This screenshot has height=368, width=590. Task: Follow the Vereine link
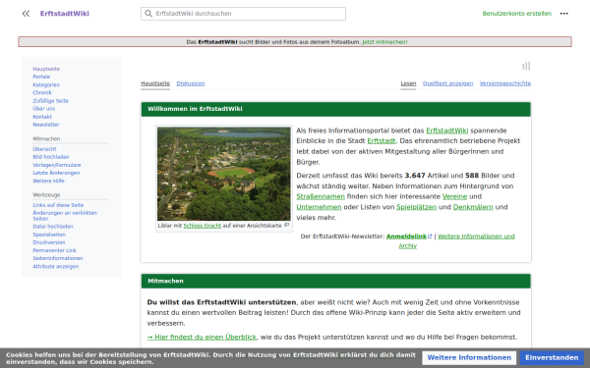point(454,197)
